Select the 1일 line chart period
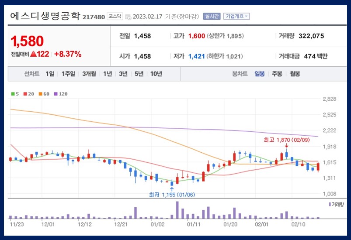 coord(50,74)
